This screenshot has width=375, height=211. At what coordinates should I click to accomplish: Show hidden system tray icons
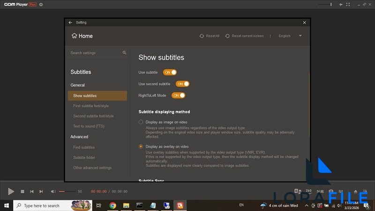[x=307, y=205]
